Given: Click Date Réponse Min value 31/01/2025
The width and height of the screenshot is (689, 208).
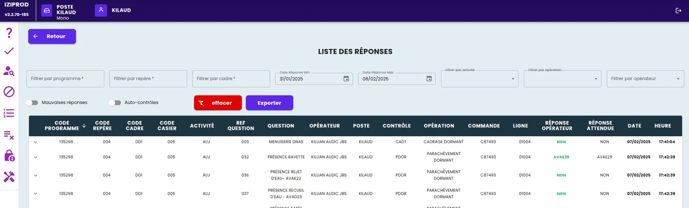Looking at the screenshot, I should [292, 79].
